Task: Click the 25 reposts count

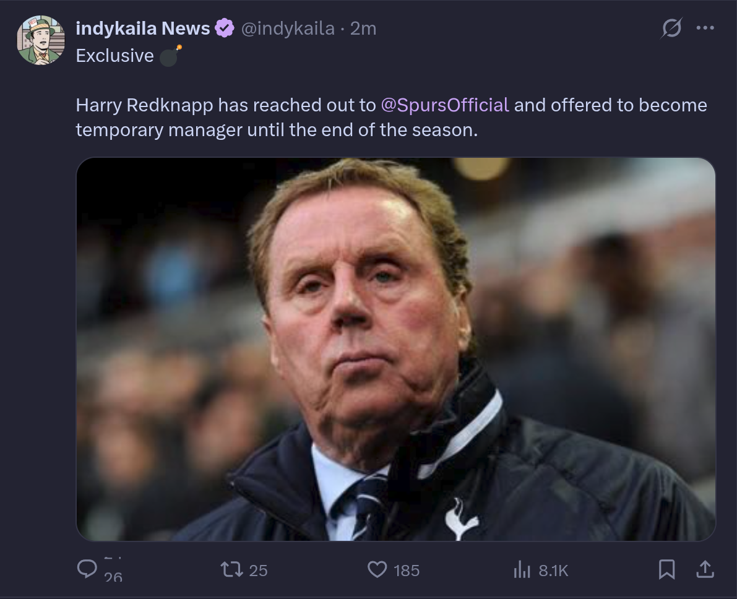Action: [259, 570]
